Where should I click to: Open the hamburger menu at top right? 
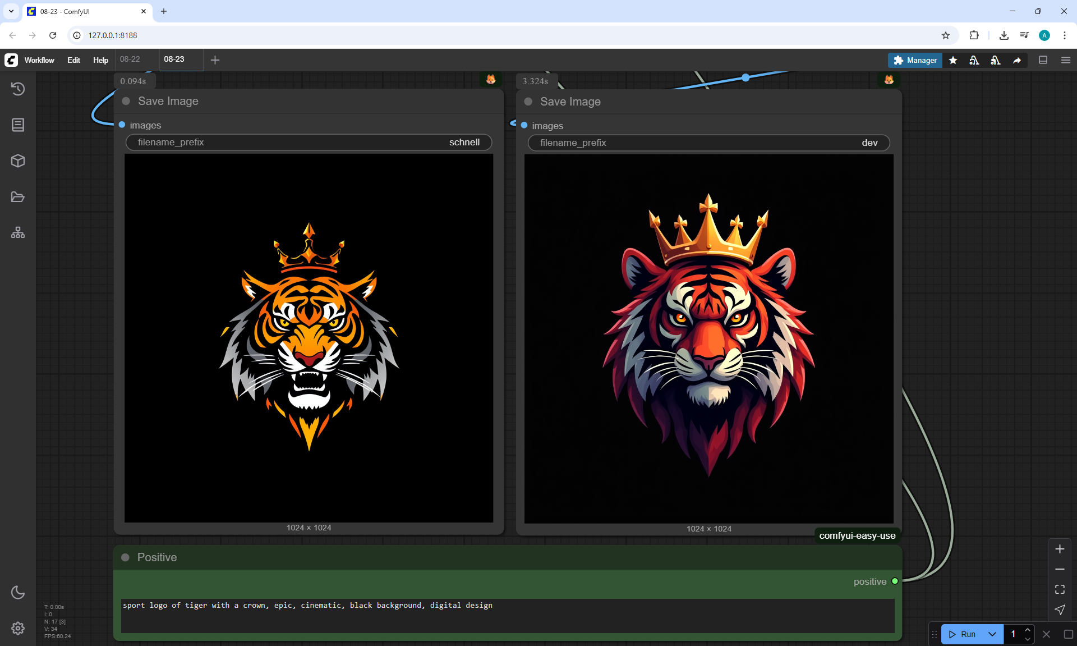(1066, 60)
